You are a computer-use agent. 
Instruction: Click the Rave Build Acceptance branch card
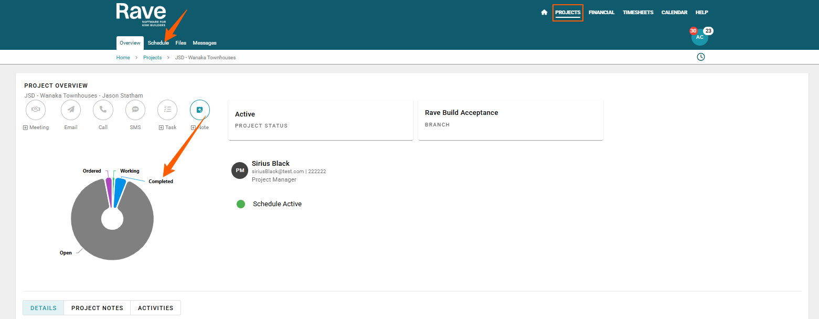[510, 120]
